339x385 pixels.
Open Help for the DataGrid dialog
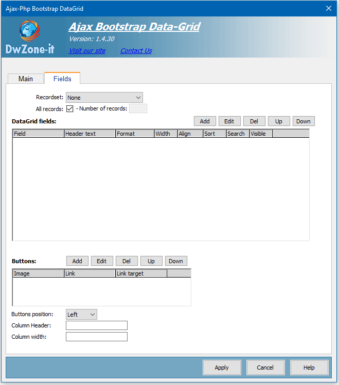pos(309,368)
